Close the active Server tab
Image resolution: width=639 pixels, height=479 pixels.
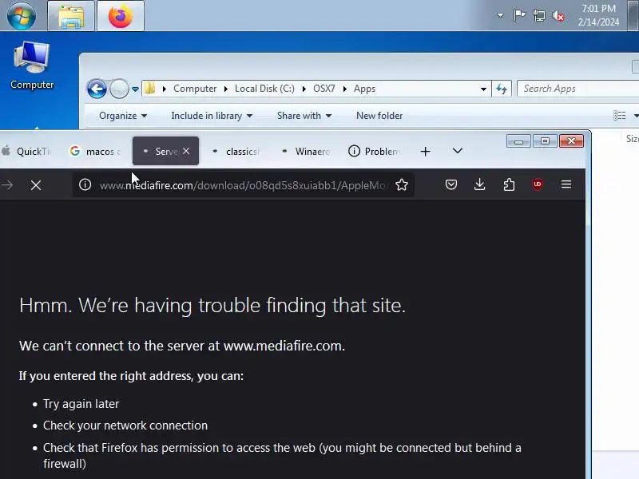(x=186, y=151)
